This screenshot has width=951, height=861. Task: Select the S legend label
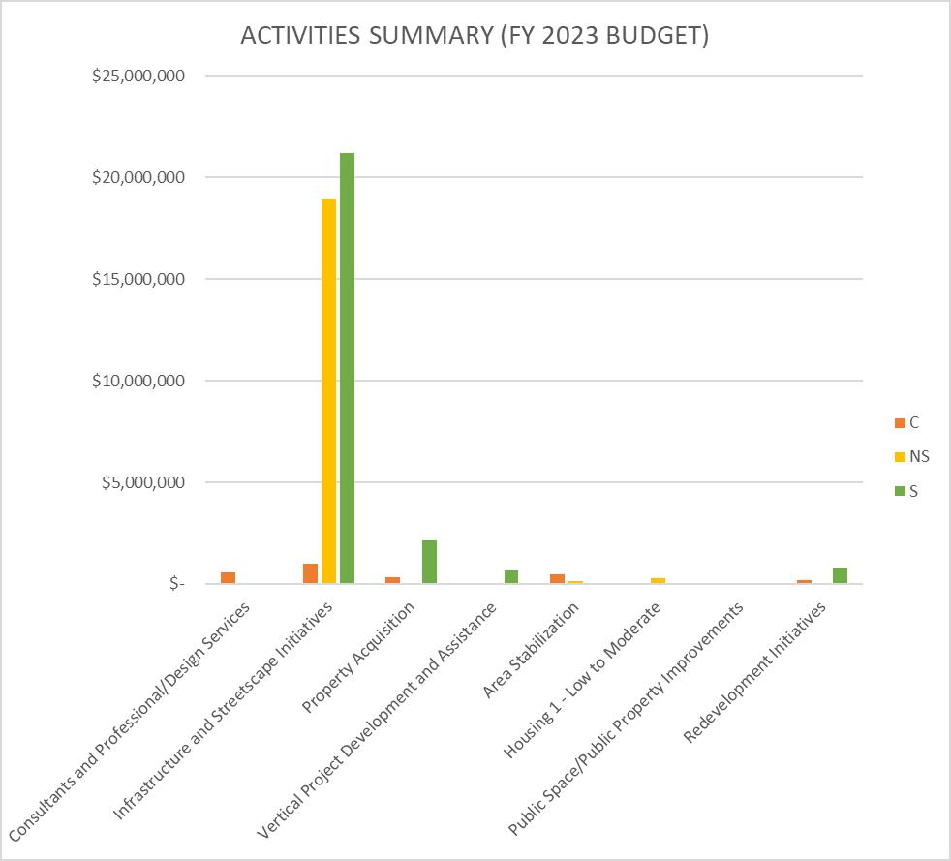913,491
